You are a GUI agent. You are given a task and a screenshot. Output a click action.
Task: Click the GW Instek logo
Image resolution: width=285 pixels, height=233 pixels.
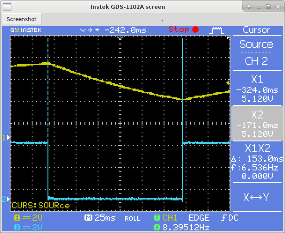coord(26,30)
